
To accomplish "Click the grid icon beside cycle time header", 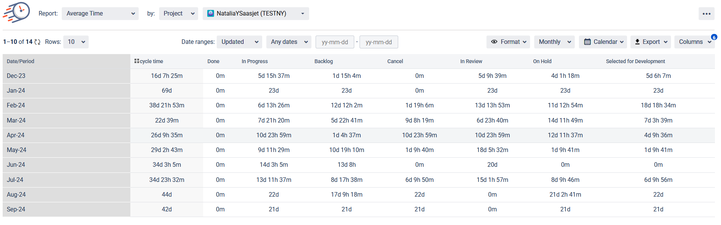I will [136, 61].
